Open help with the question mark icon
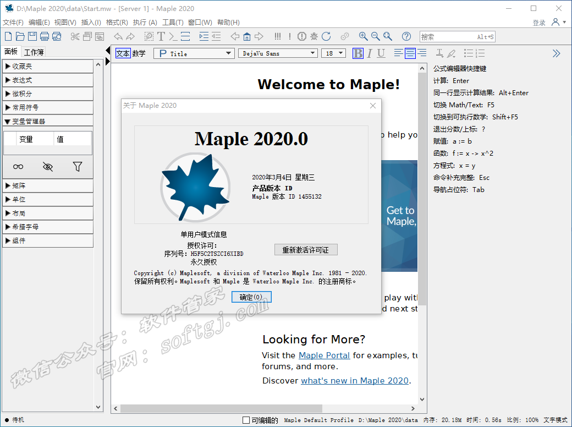 click(x=406, y=36)
